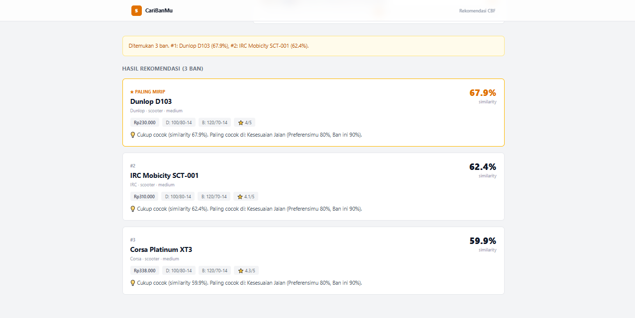Click the #2 rank label
This screenshot has height=318, width=635.
click(x=133, y=166)
